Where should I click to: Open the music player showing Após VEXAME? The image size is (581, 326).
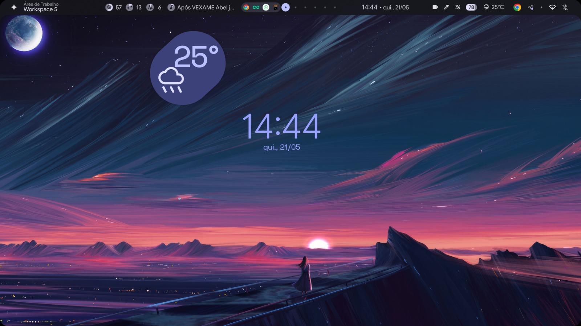201,7
